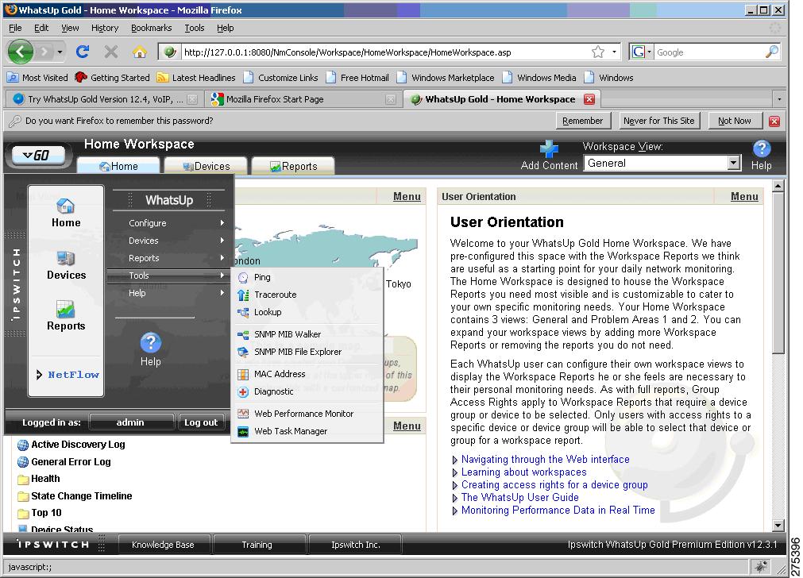Switch to the Home workspace tab
Viewport: 803px width, 578px height.
pyautogui.click(x=118, y=167)
